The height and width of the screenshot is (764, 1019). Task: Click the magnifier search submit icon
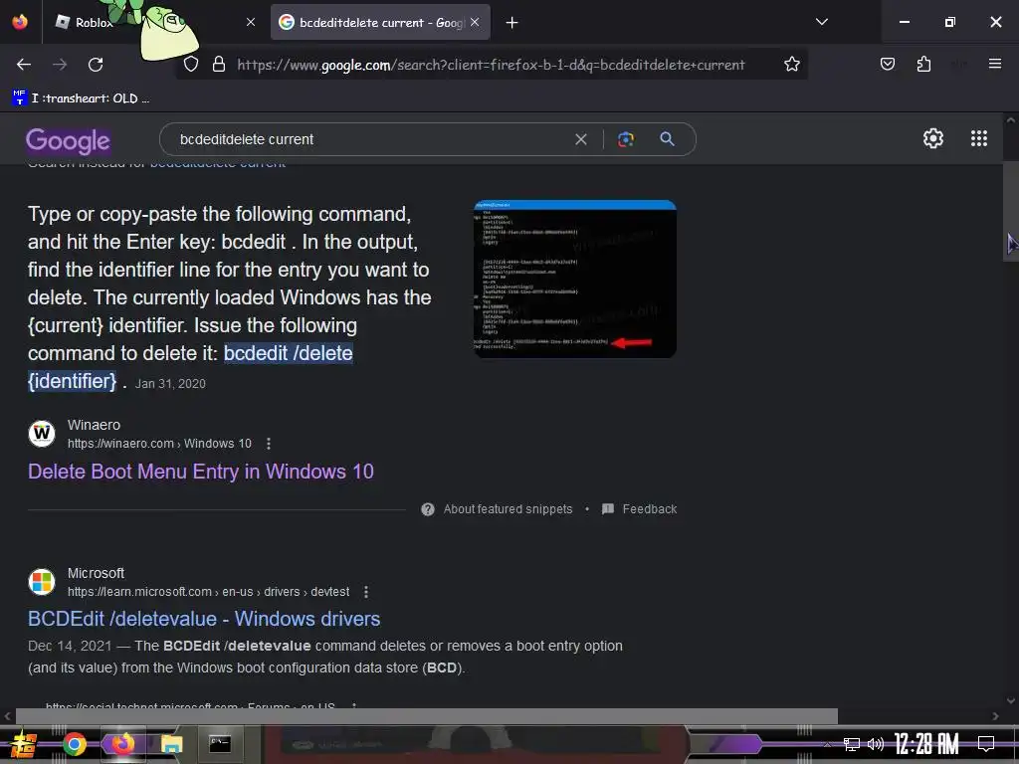(667, 139)
